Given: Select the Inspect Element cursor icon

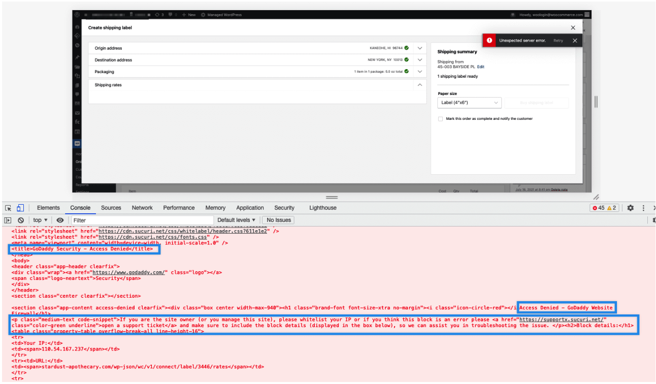Looking at the screenshot, I should pos(7,208).
